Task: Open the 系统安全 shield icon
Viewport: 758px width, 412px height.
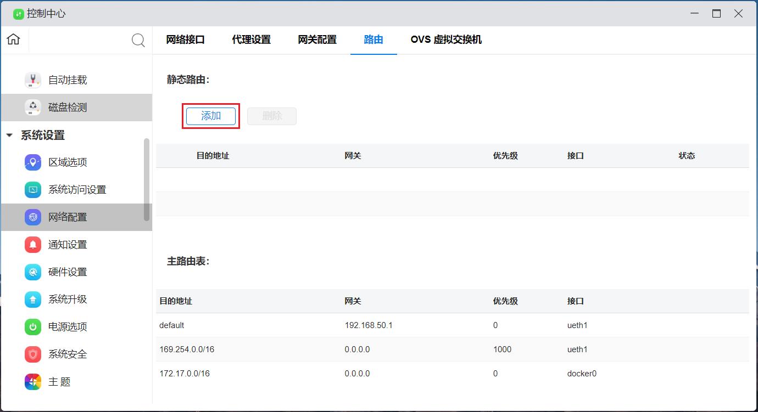Action: click(33, 354)
